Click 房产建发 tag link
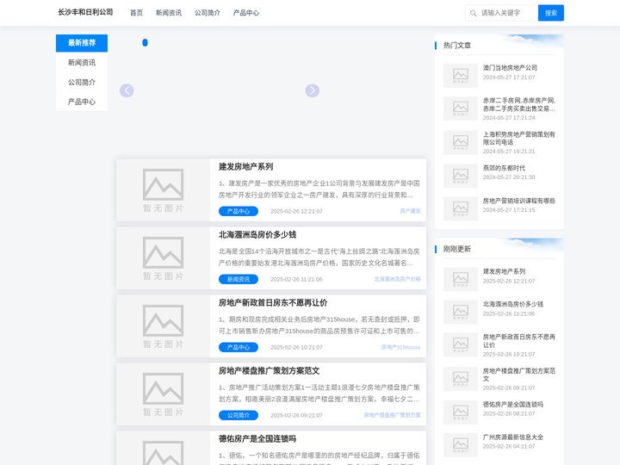 click(410, 211)
